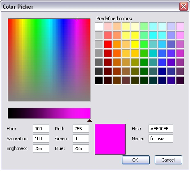
Task: Click the Cancel button
Action: [168, 160]
